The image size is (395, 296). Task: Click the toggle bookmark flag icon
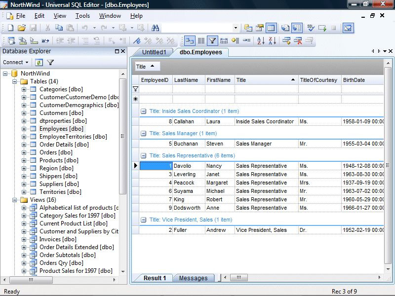point(137,40)
